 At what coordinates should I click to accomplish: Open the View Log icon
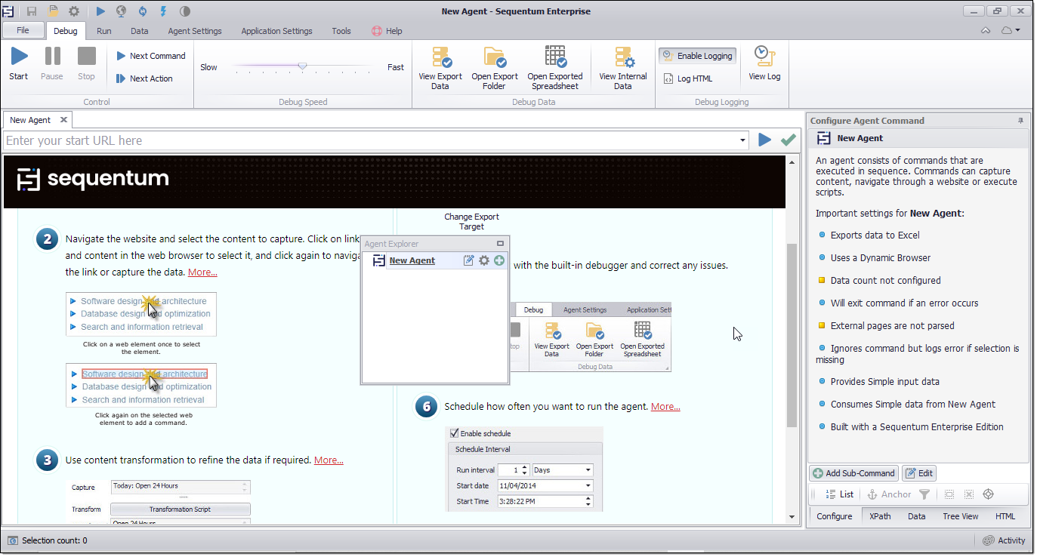[764, 58]
